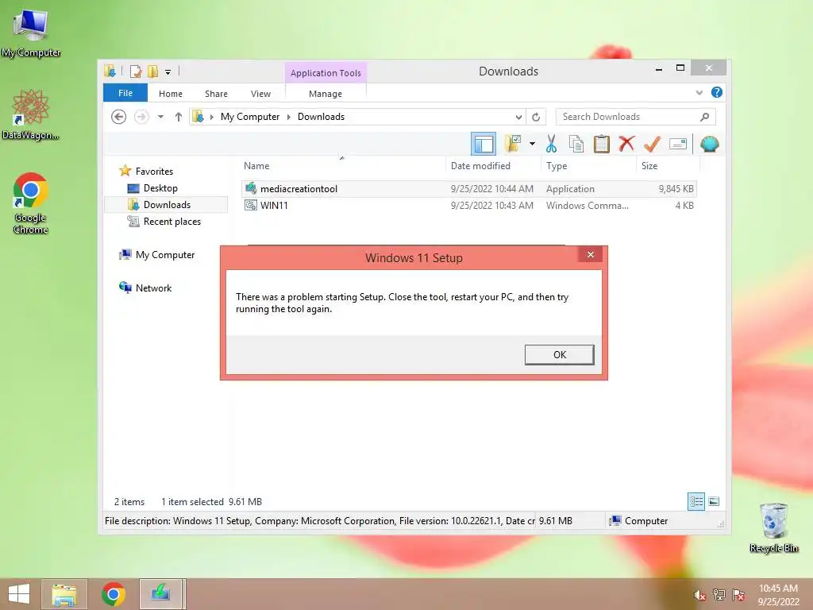Select the Application Tools contextual tab
Viewport: 813px width, 610px height.
pos(326,73)
